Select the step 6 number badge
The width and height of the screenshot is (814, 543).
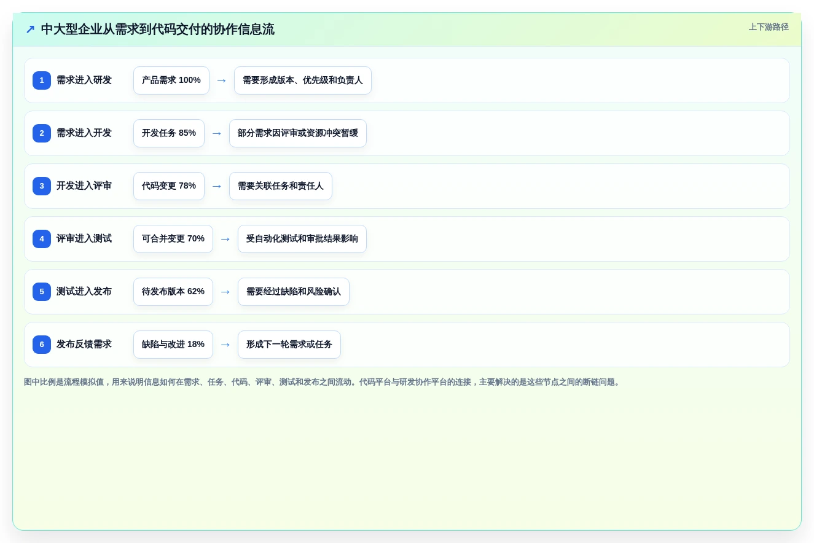42,345
